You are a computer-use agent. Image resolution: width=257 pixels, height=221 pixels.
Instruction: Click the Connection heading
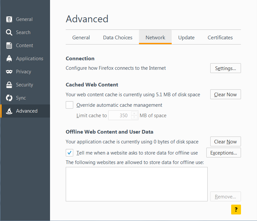point(80,58)
